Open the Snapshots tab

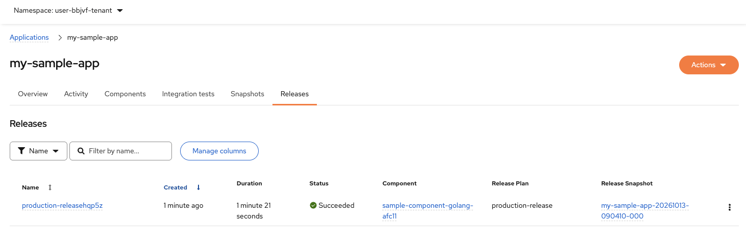247,94
